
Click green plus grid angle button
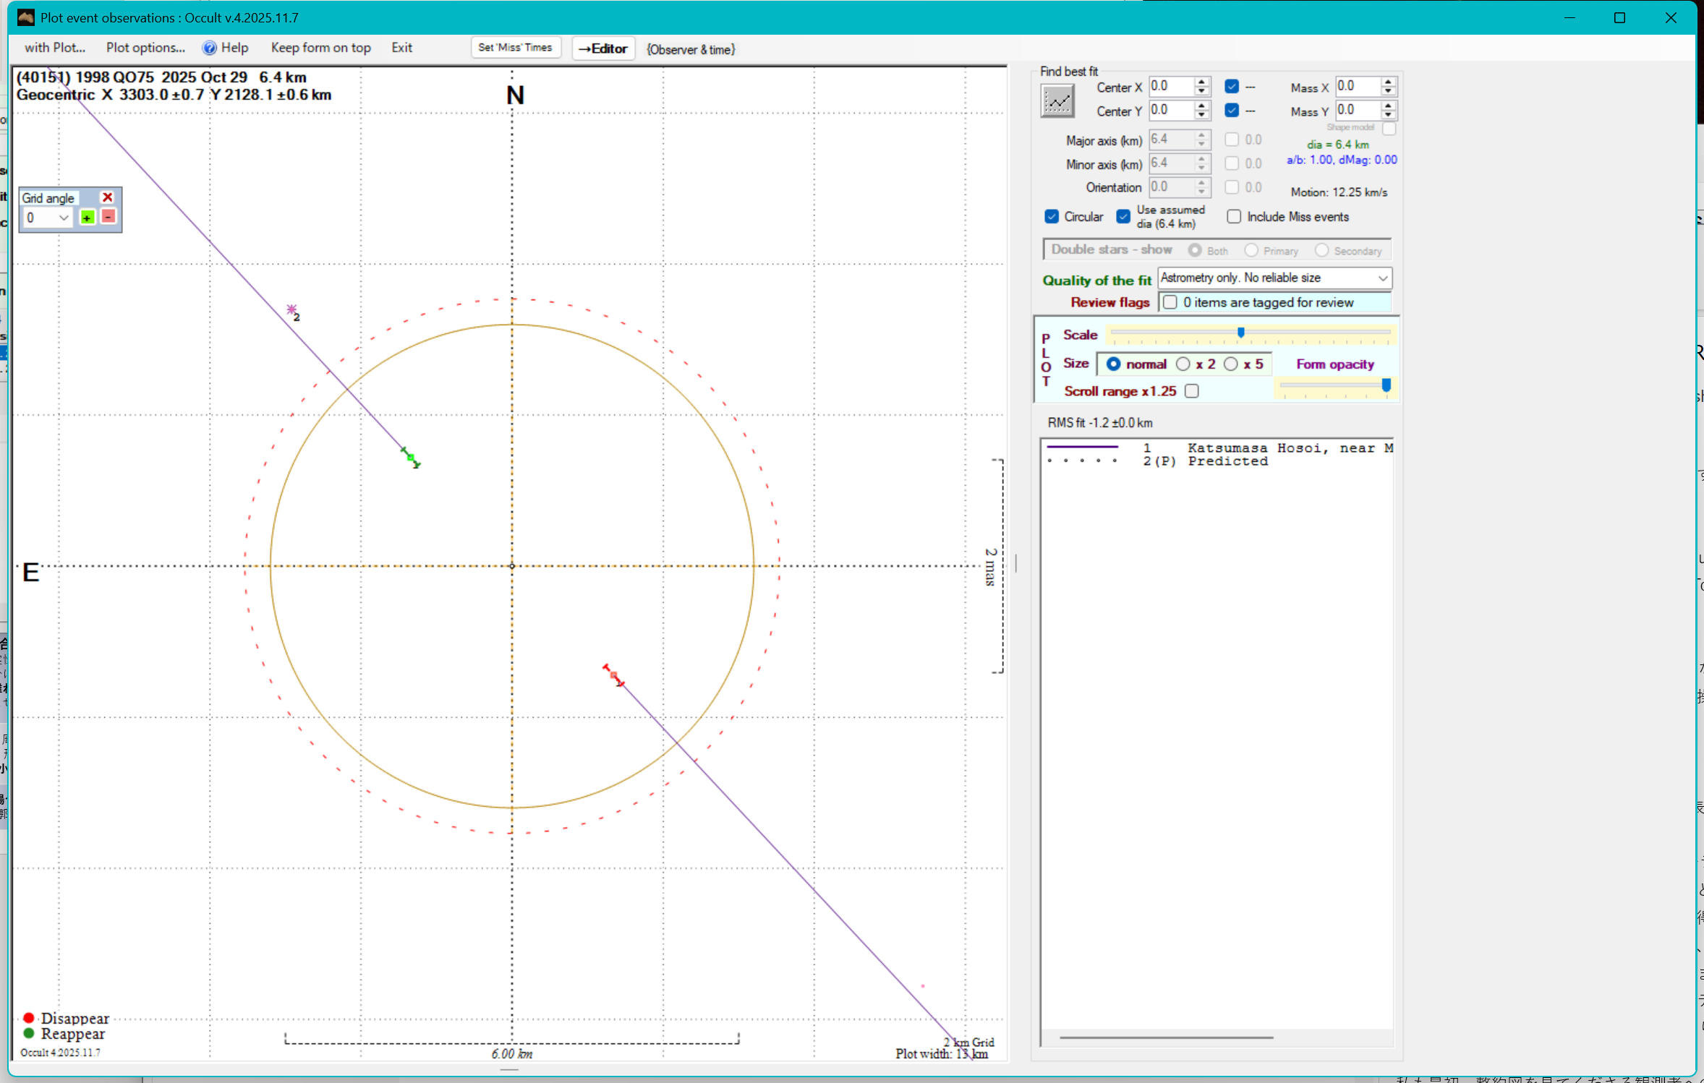[87, 218]
